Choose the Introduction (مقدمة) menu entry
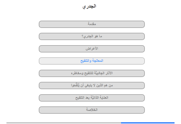 [92, 24]
